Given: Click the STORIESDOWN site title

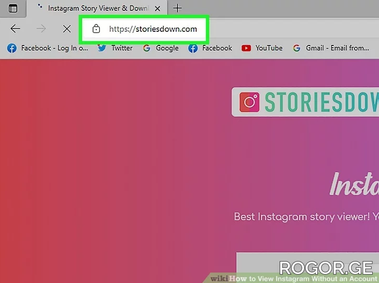Looking at the screenshot, I should [x=321, y=102].
